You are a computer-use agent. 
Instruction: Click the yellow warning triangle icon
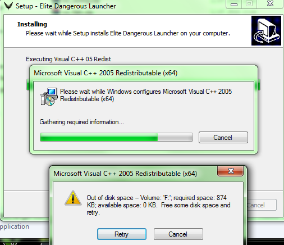(73, 198)
